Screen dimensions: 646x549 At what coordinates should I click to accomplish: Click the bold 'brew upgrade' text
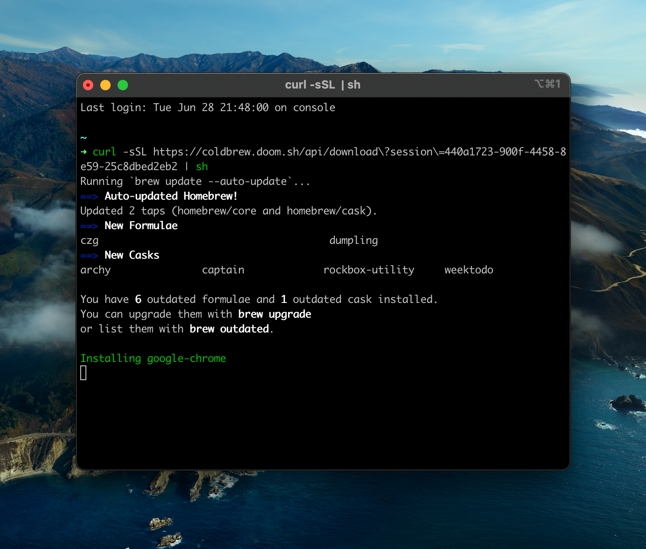(275, 314)
